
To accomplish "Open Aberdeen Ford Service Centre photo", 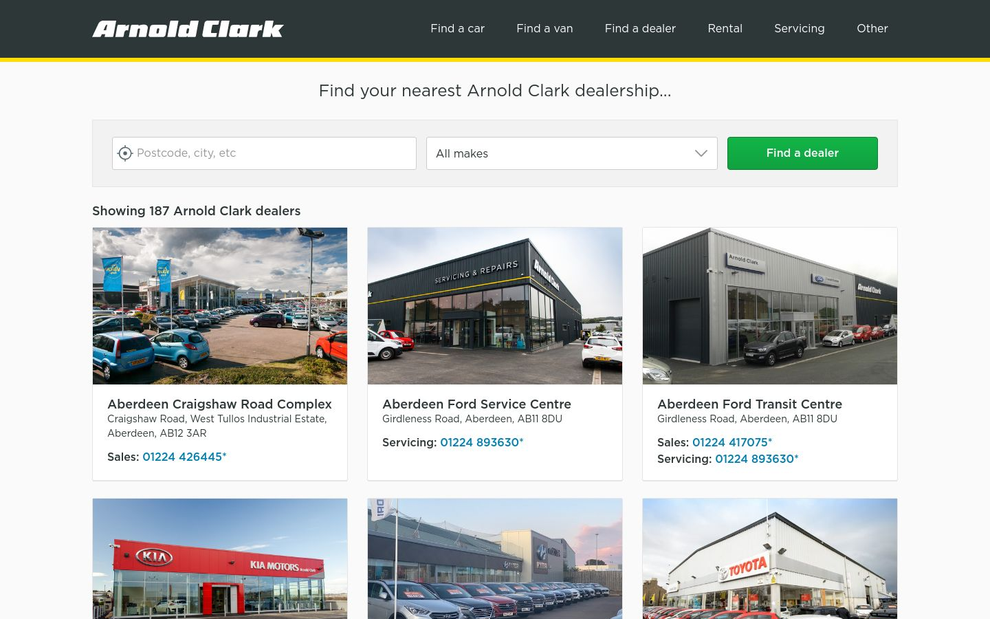I will pyautogui.click(x=495, y=306).
